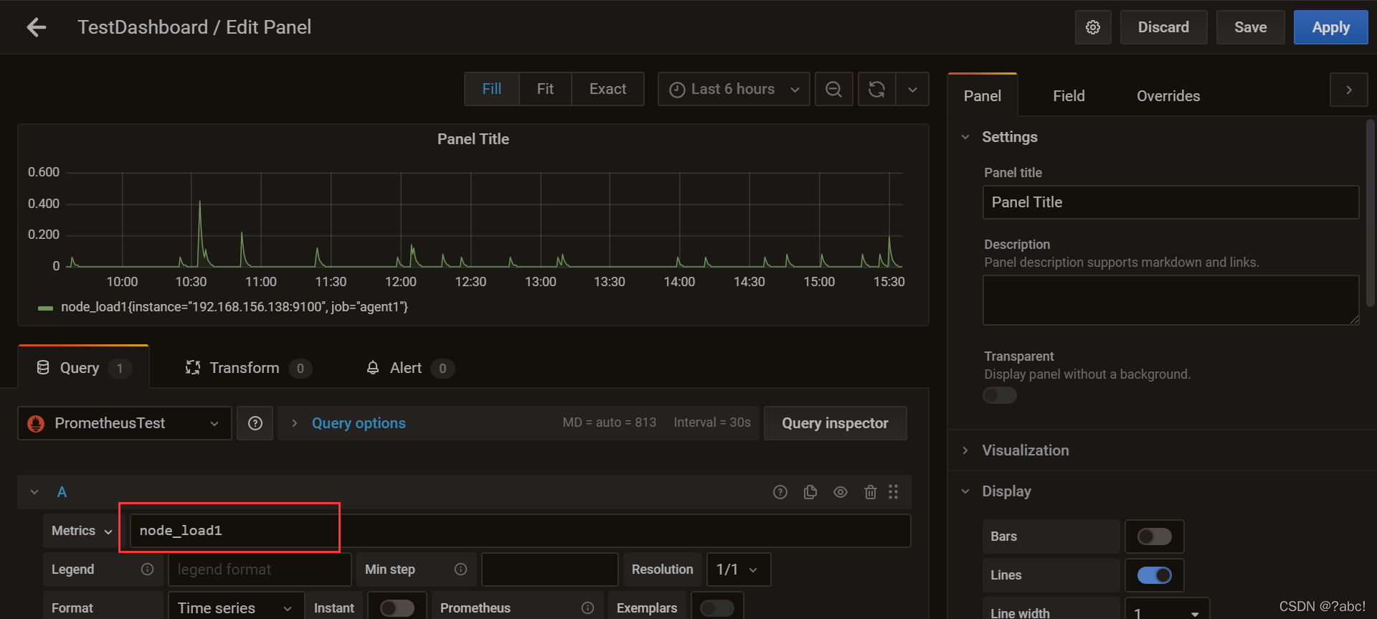Select Exact view mode
The height and width of the screenshot is (619, 1377).
[607, 89]
